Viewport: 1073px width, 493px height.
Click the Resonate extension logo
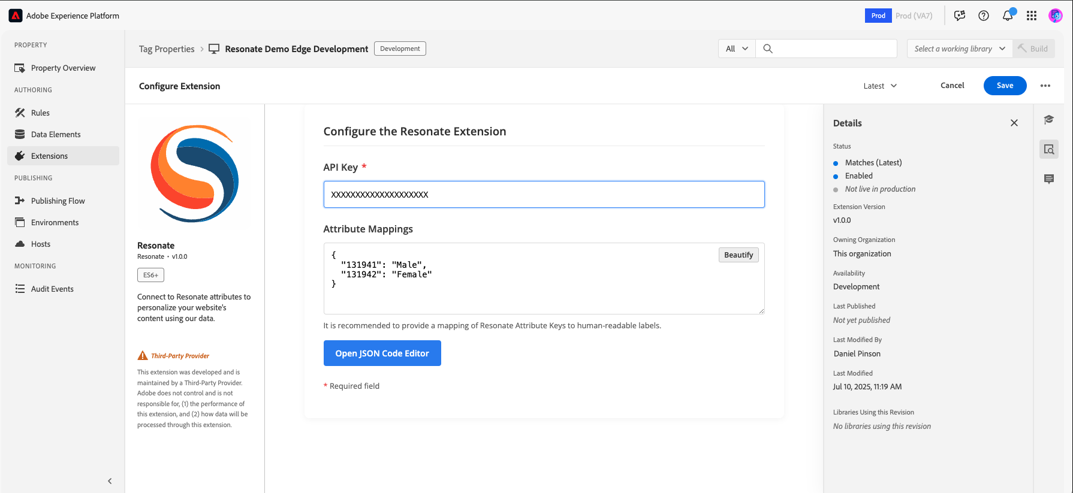[195, 173]
